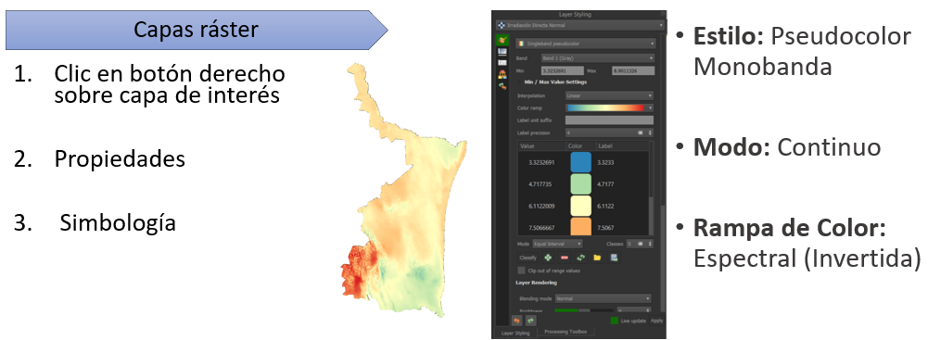Enable Clip out of range values
Viewport: 928px width, 340px height.
[521, 271]
